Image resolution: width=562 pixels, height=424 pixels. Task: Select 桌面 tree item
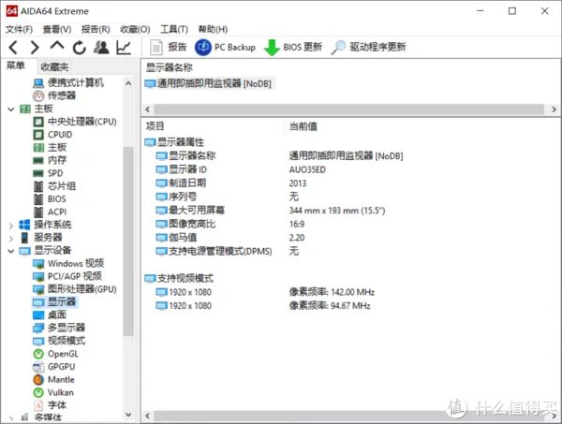tap(50, 315)
